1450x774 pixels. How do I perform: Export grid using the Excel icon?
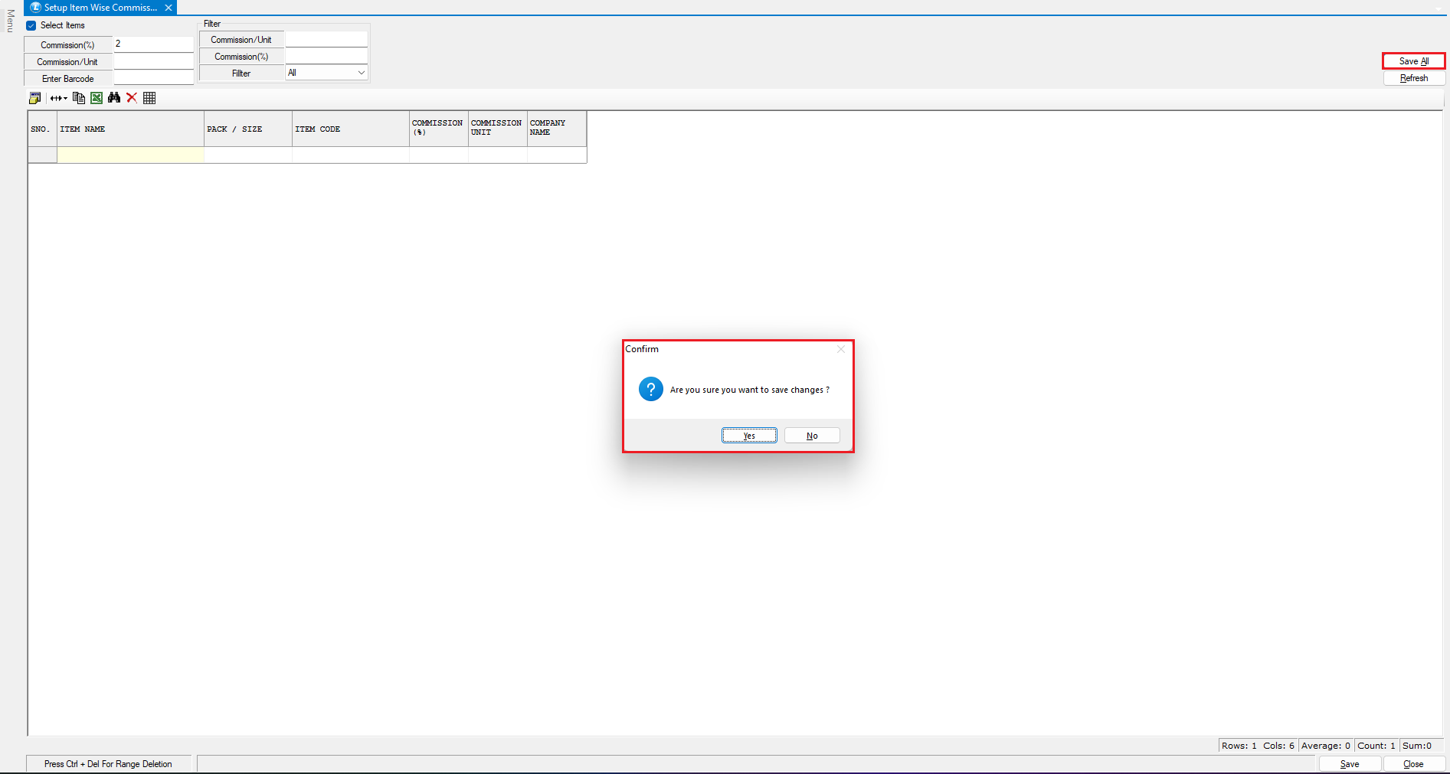point(97,98)
